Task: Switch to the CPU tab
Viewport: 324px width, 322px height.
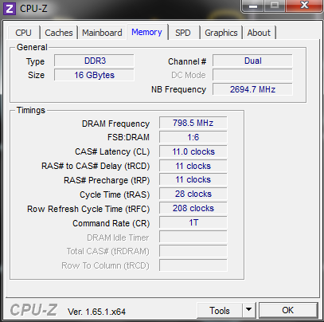Action: (x=23, y=33)
